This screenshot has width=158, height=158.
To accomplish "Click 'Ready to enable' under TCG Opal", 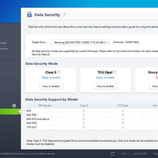I will click(x=105, y=78).
